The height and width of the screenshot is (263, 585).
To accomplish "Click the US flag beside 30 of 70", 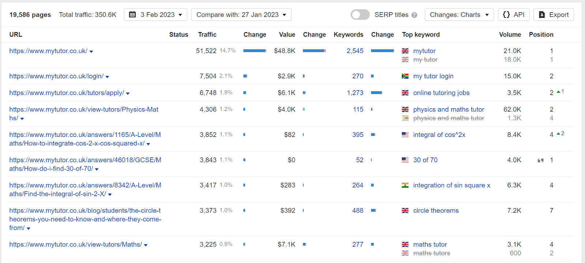I will pyautogui.click(x=405, y=160).
